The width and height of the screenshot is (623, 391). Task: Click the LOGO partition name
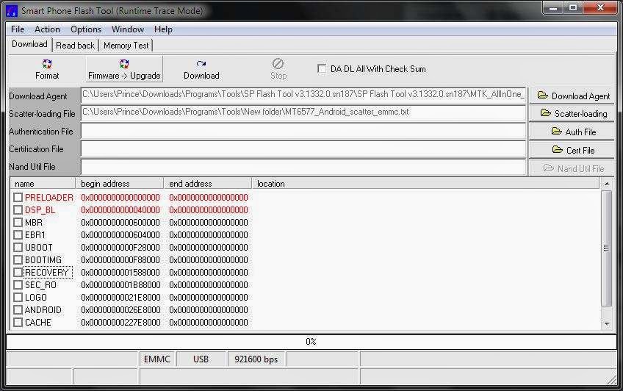click(x=36, y=297)
